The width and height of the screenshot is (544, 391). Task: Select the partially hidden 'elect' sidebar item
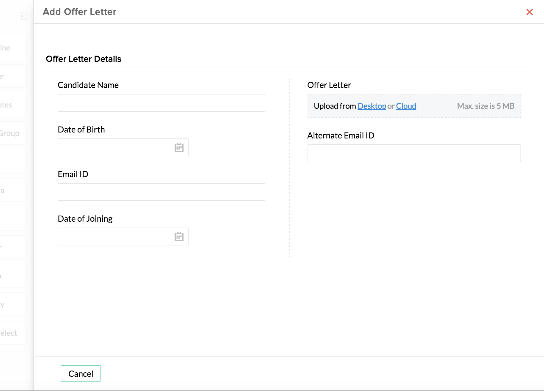[9, 333]
